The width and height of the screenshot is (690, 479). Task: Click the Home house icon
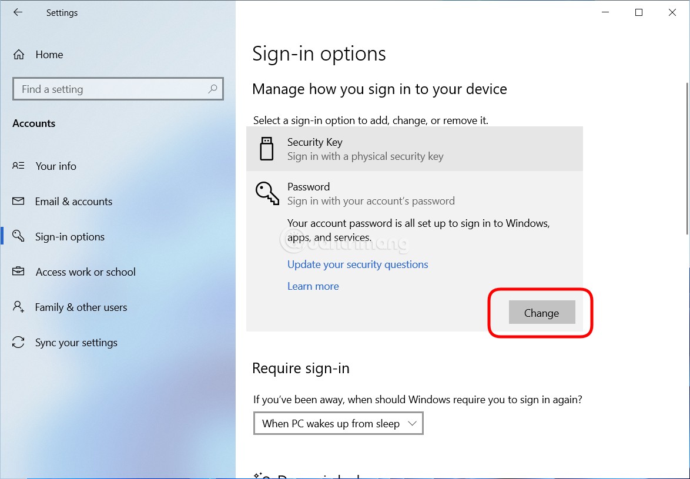point(18,54)
